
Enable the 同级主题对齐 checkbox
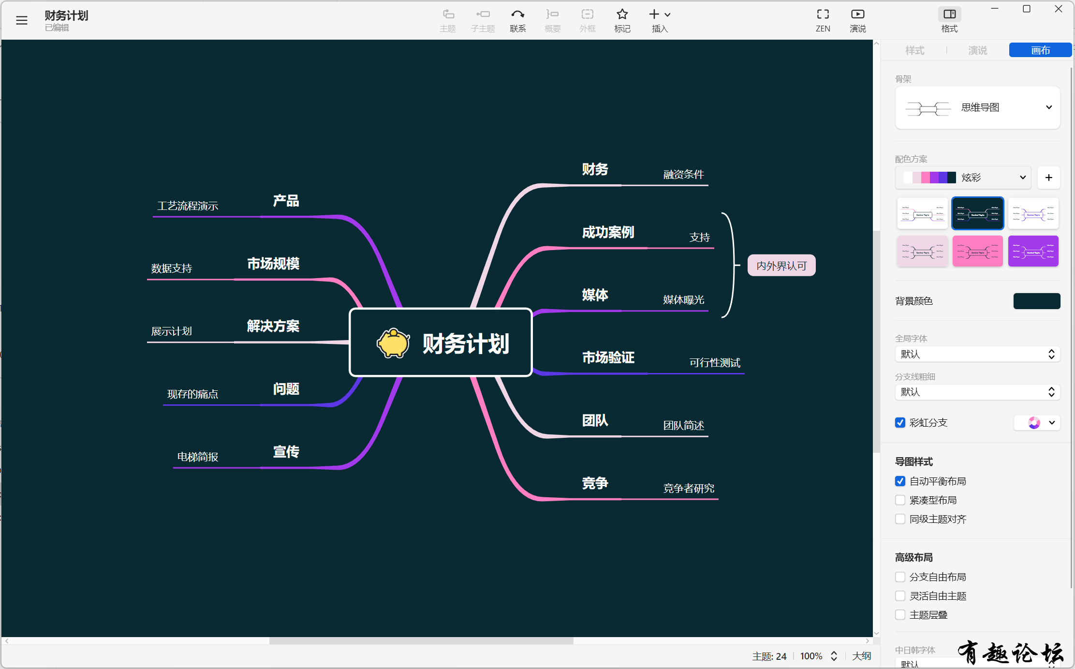point(900,519)
